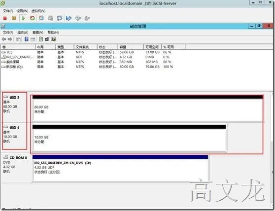Take a VM snapshot using the clock icon
This screenshot has width=275, height=211.
pyautogui.click(x=41, y=18)
